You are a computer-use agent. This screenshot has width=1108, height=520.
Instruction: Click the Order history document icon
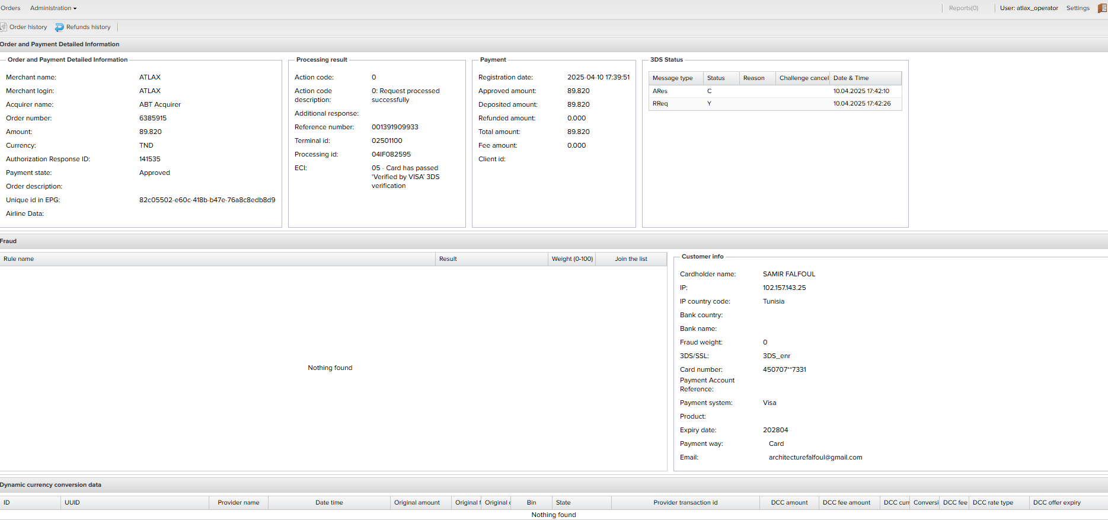[4, 27]
